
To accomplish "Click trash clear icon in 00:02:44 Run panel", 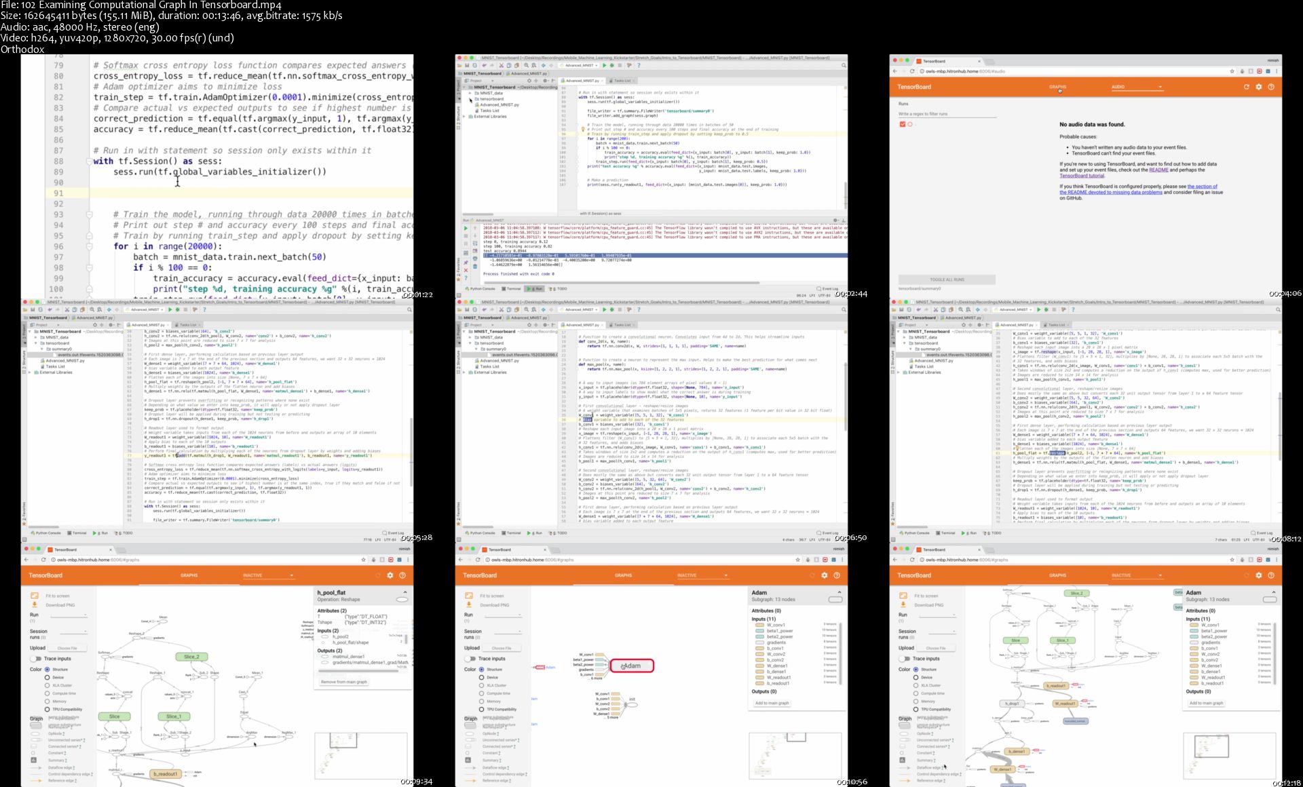I will click(x=474, y=266).
